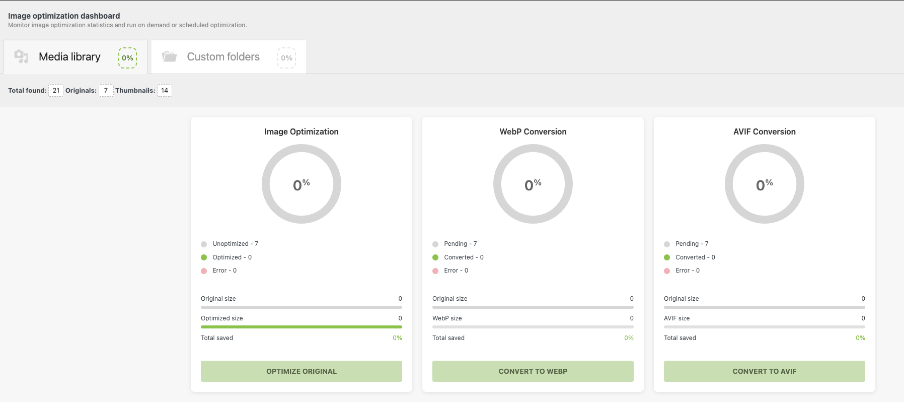
Task: Click the Media library 0% badge
Action: click(x=127, y=58)
